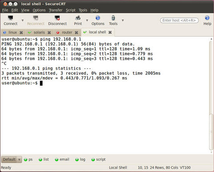The image size is (214, 172).
Task: Click the ps button bar button
Action: coord(28,160)
